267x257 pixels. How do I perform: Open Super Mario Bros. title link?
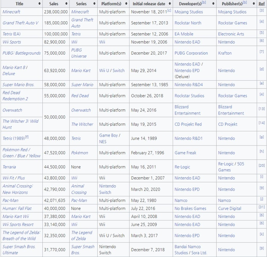coord(19,84)
